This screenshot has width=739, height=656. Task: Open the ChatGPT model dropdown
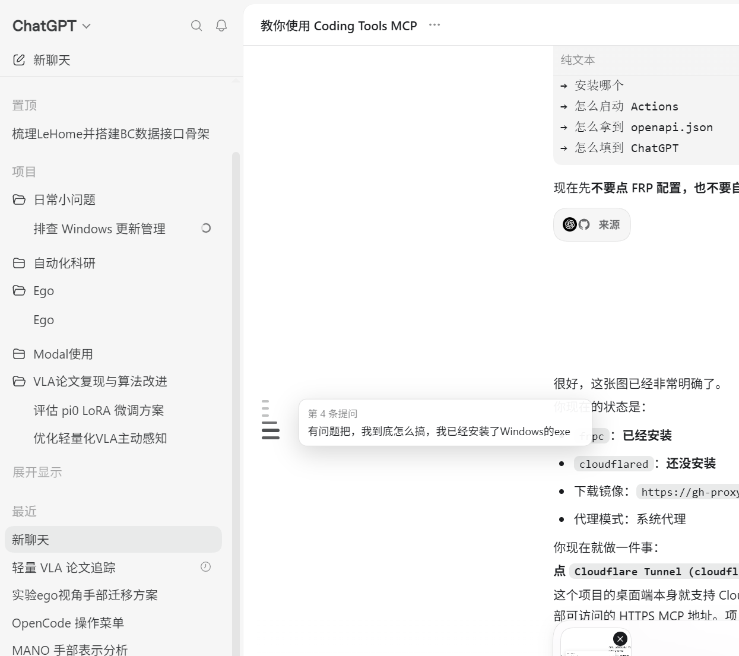pos(52,26)
